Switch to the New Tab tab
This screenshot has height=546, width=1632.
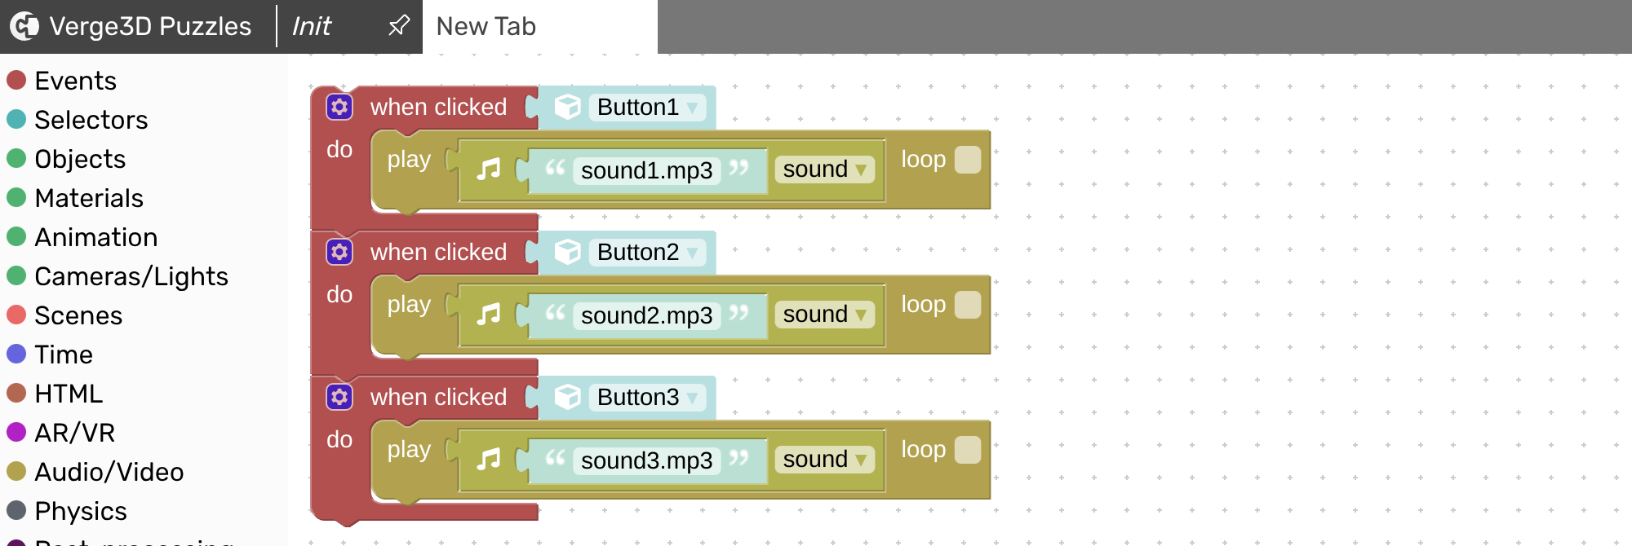coord(539,26)
